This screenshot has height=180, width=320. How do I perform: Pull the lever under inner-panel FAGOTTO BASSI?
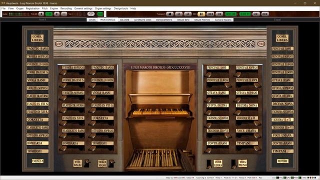click(92, 73)
